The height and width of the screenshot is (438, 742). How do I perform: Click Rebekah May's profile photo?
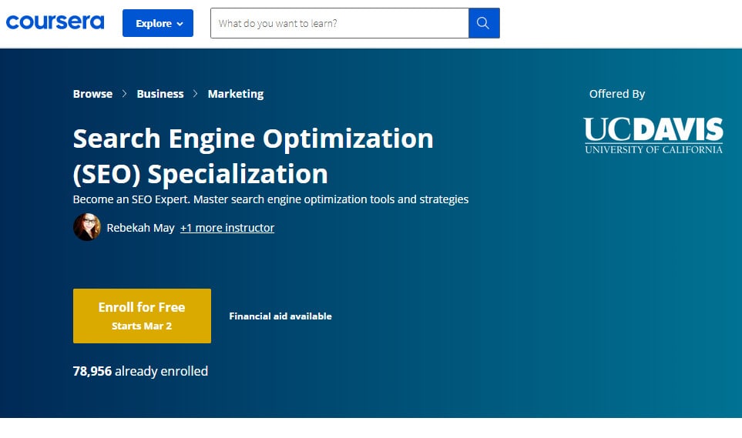point(87,227)
